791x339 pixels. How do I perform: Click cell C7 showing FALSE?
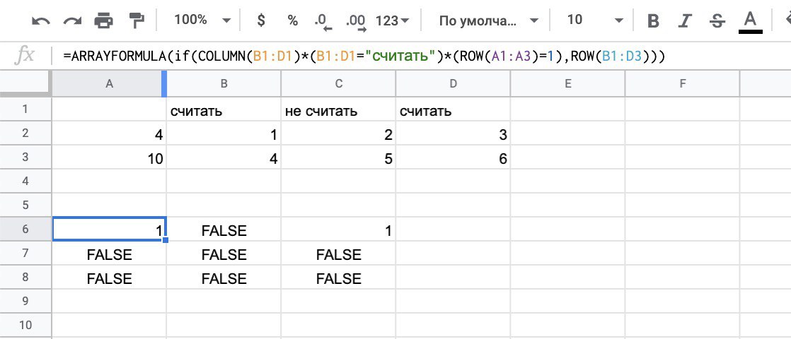338,254
